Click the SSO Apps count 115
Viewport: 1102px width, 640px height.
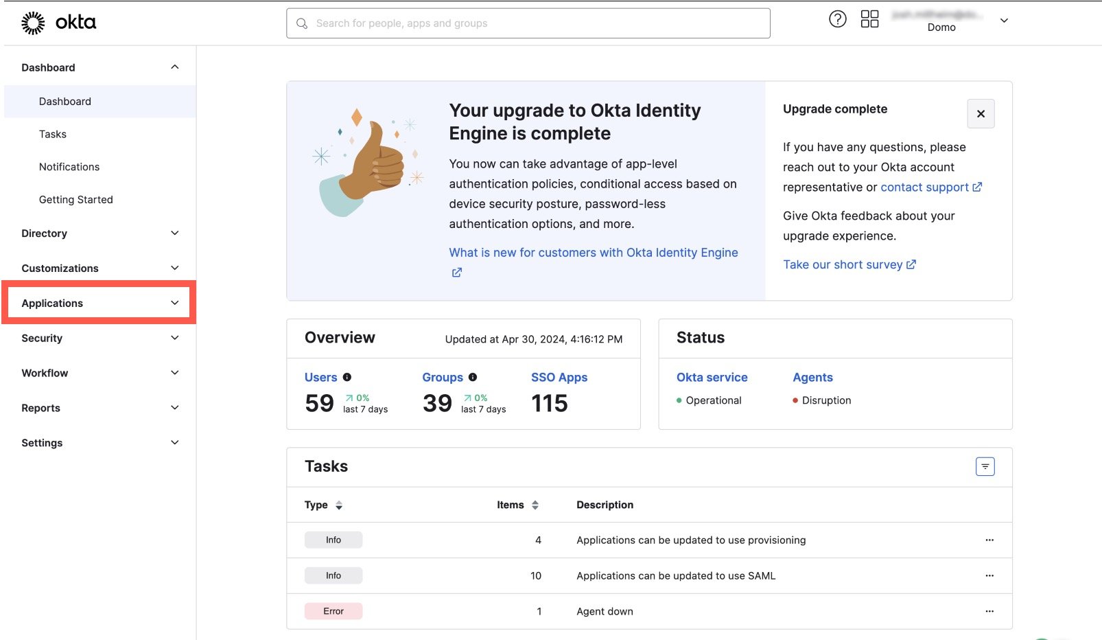click(x=550, y=403)
